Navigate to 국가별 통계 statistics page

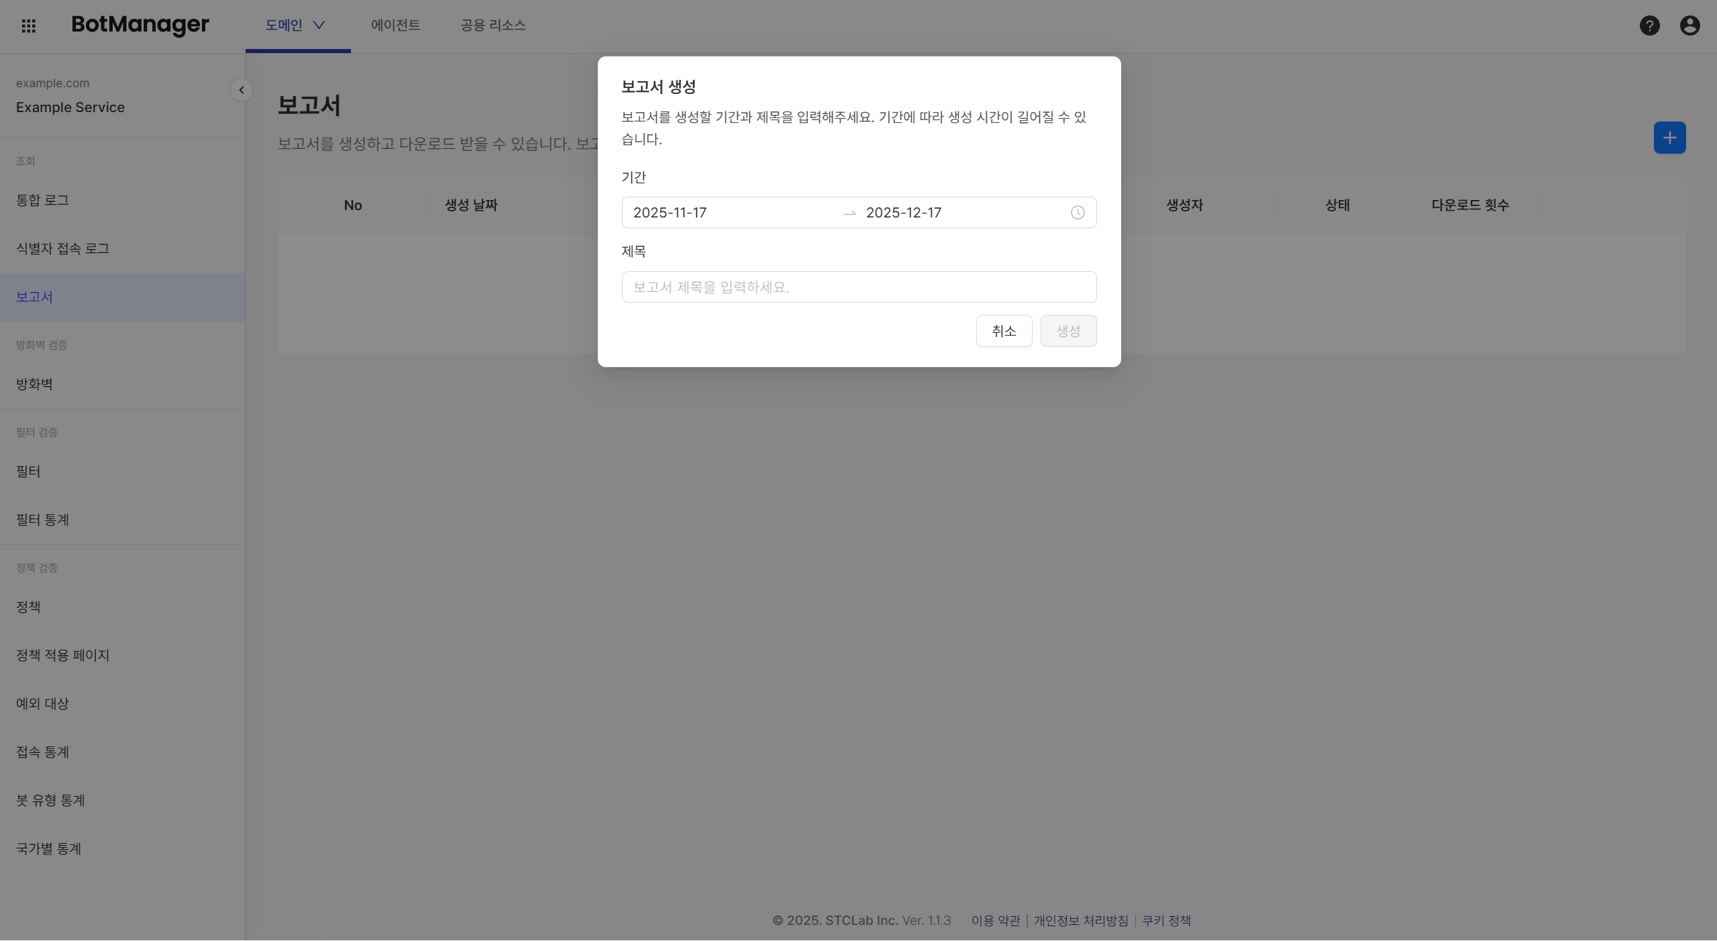pos(48,848)
